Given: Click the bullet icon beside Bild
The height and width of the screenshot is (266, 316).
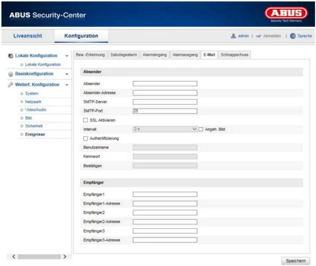Looking at the screenshot, I should [22, 118].
